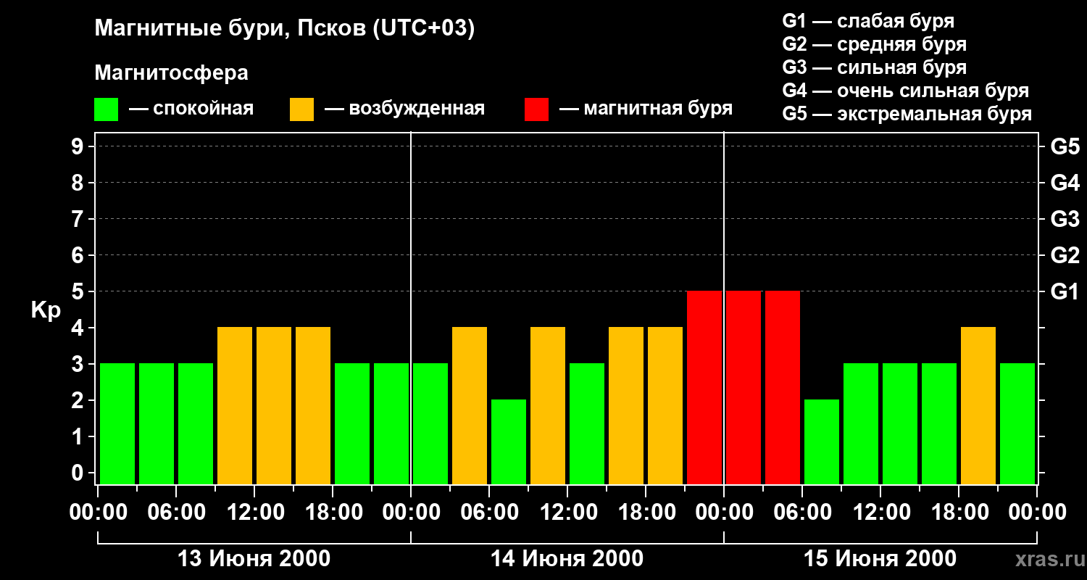The image size is (1087, 580).
Task: Click the 13 Июня 00:00–03:00 green bar
Action: point(117,423)
